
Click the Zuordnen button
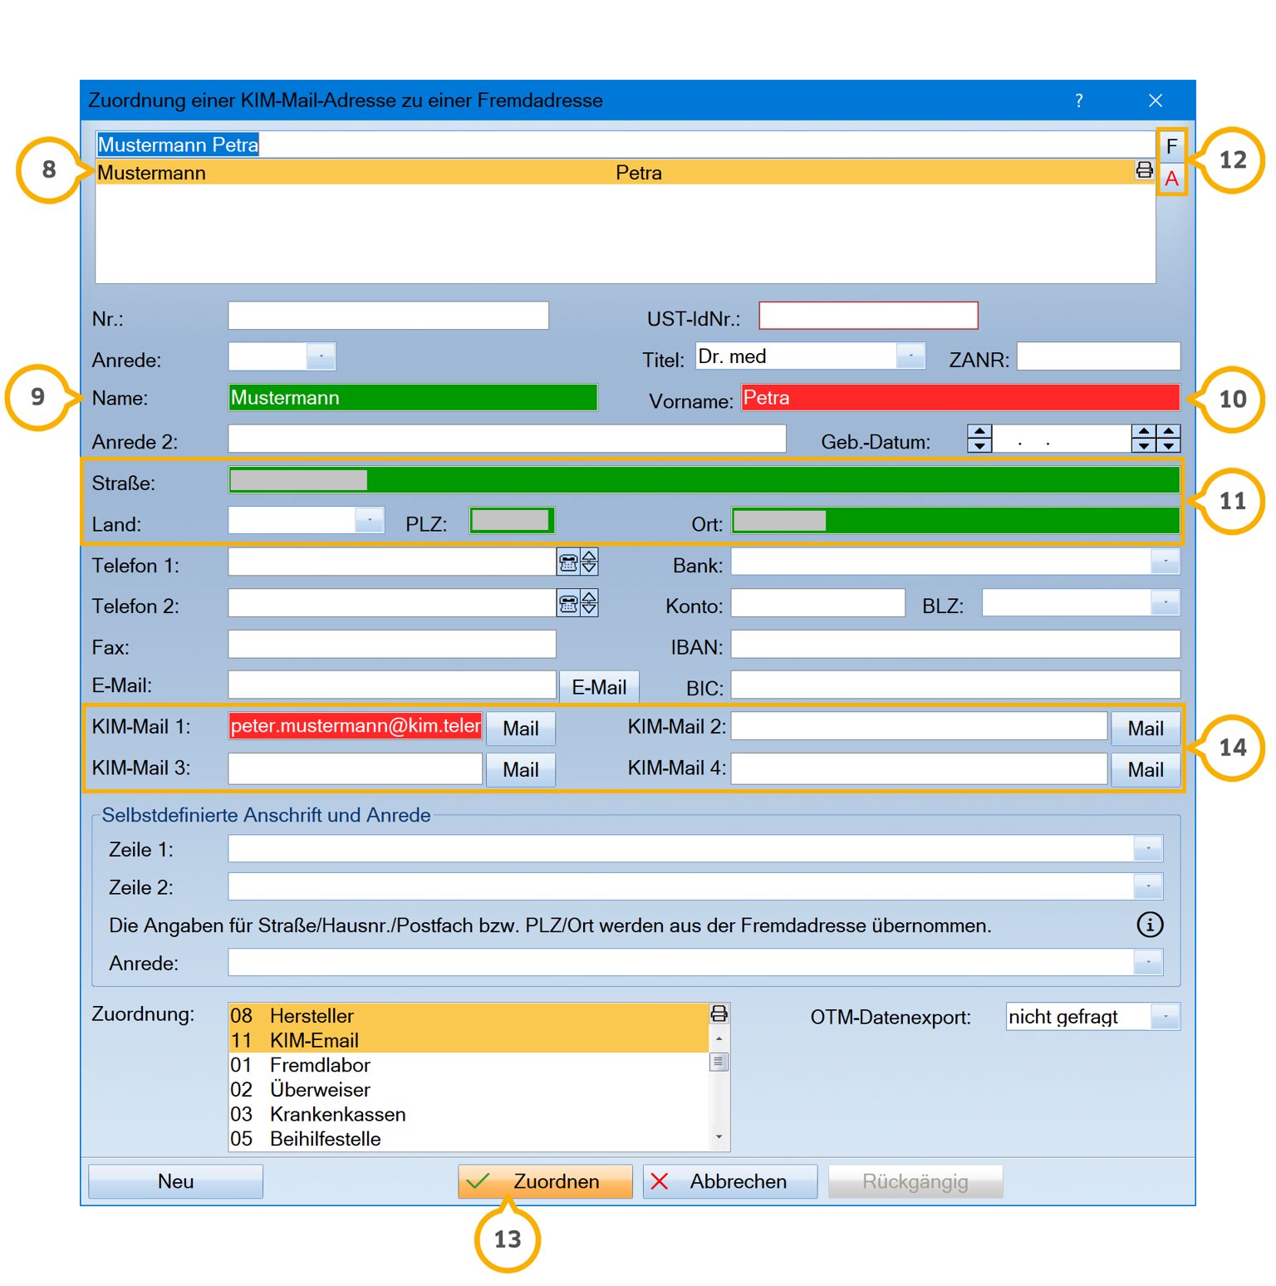click(545, 1181)
